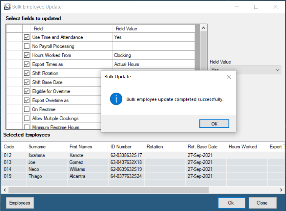Click the first name Kanote cell
Image resolution: width=286 pixels, height=211 pixels.
pyautogui.click(x=88, y=155)
